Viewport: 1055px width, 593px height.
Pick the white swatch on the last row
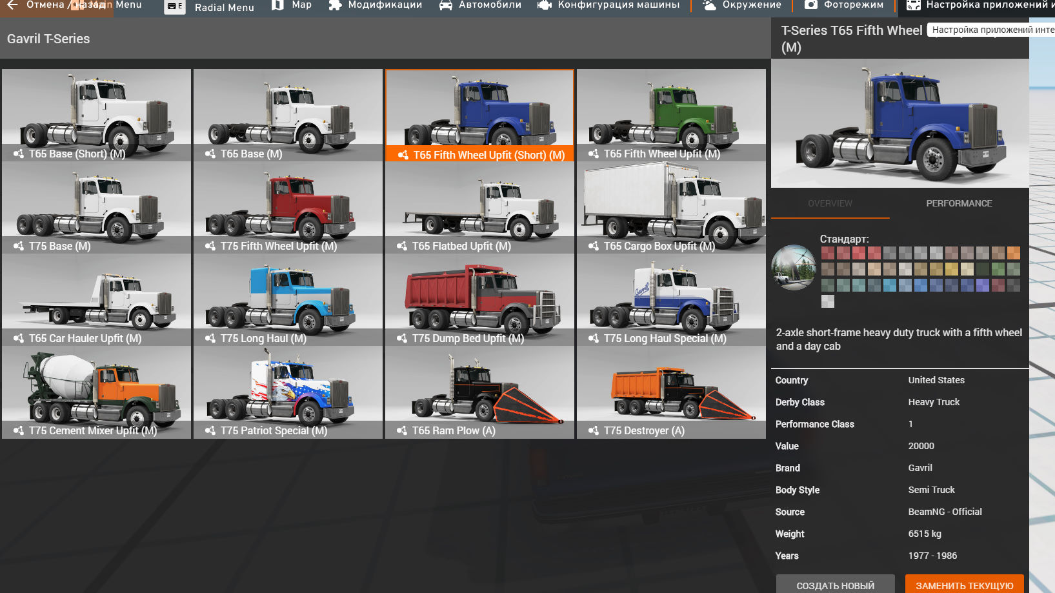(x=828, y=301)
